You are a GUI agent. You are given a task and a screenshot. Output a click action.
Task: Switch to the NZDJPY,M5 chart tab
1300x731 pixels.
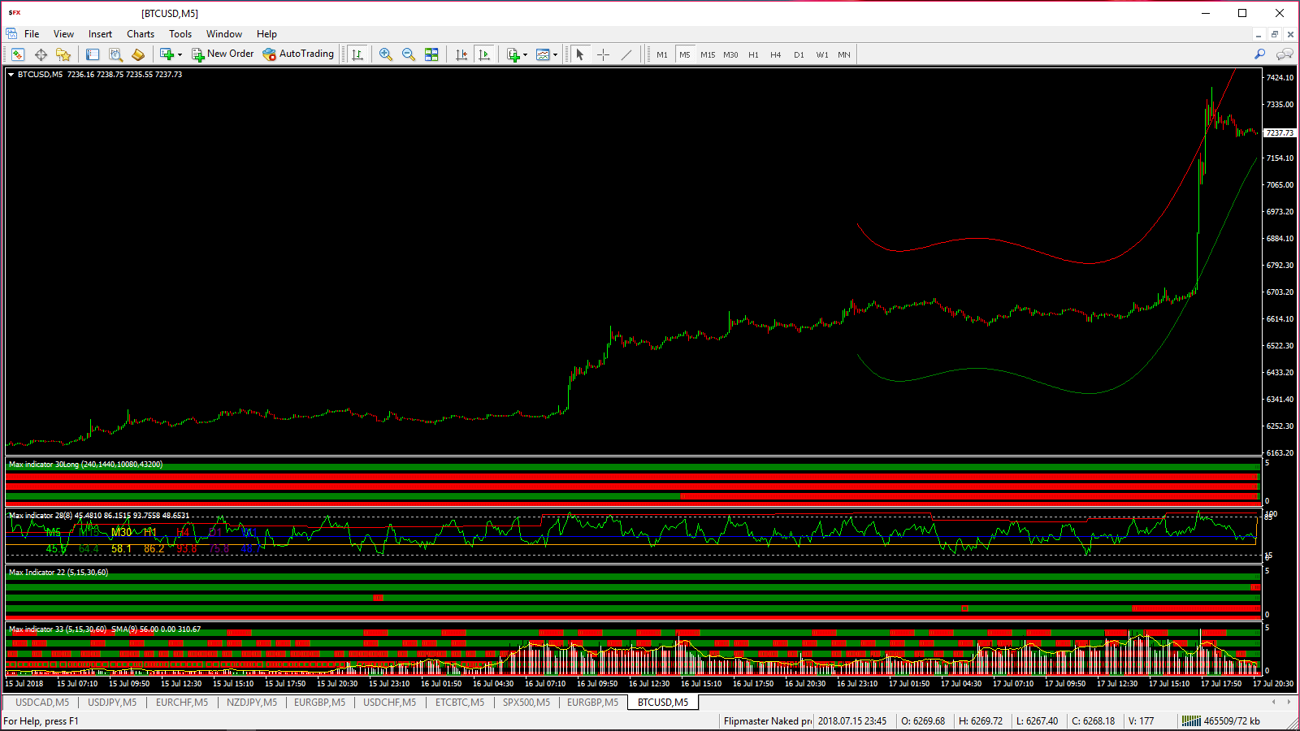pyautogui.click(x=252, y=703)
